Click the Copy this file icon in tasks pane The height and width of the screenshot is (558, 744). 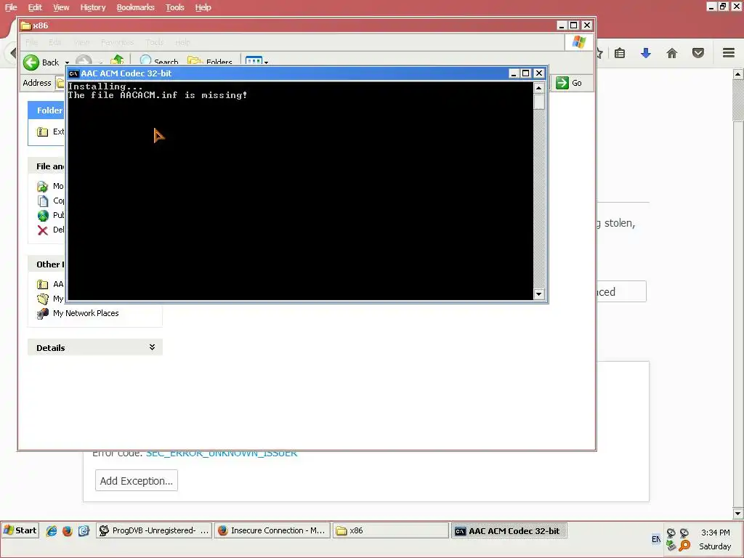[x=43, y=201]
